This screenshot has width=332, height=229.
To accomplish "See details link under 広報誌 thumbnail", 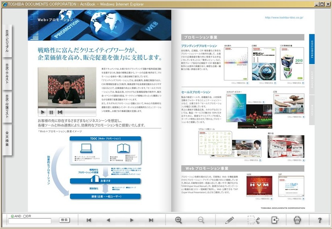I will coord(268,83).
